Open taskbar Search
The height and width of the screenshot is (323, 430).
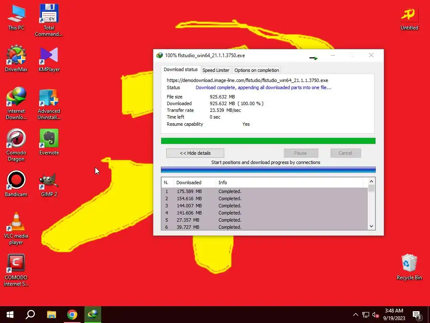(30, 315)
